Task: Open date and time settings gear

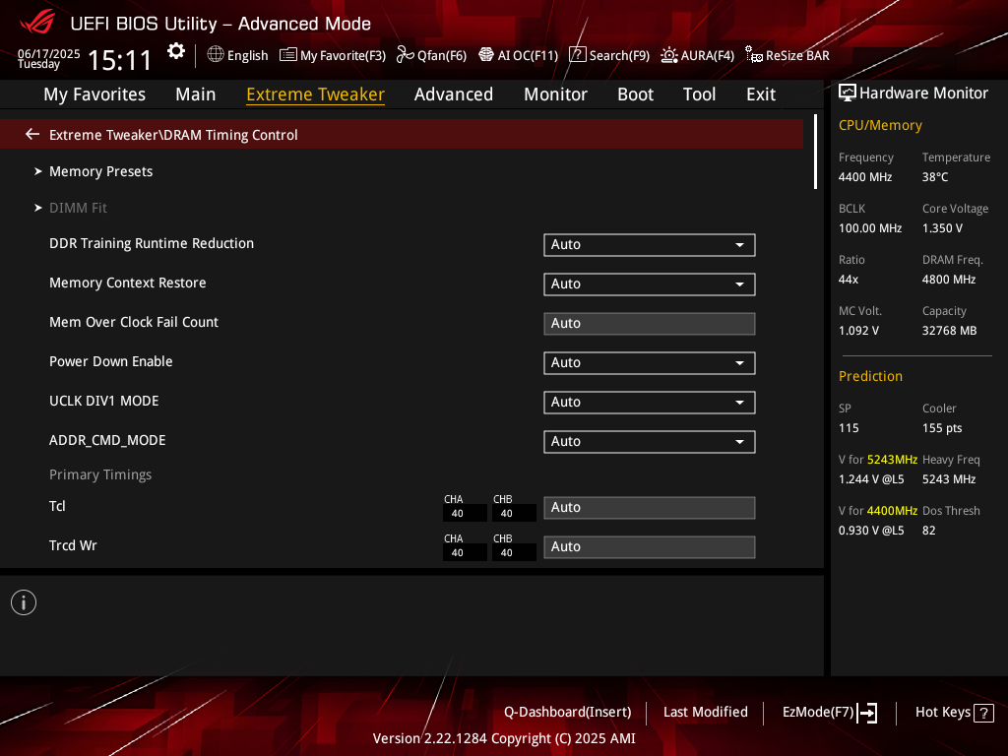Action: pos(176,51)
